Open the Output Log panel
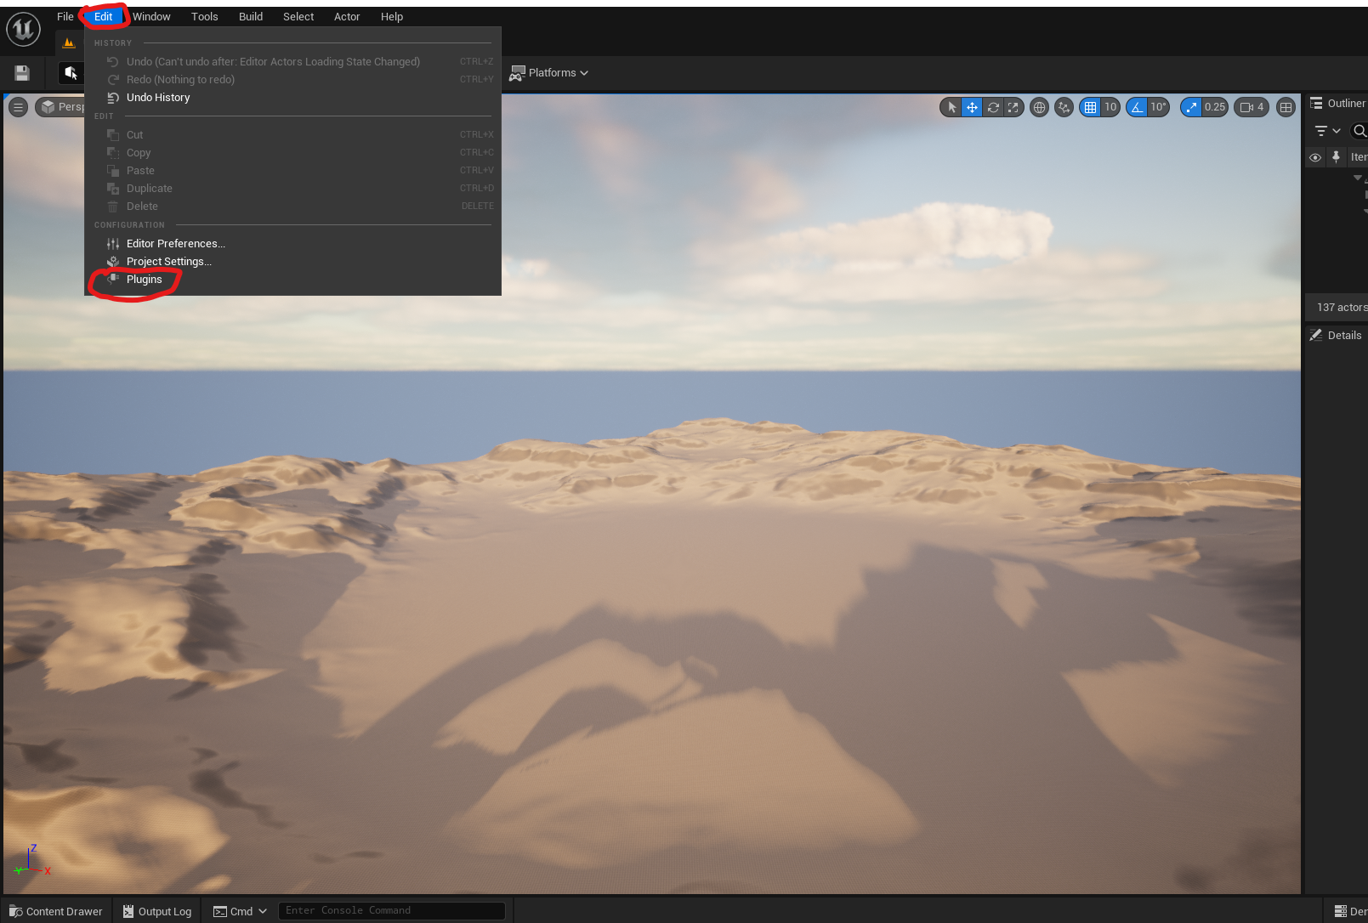The image size is (1368, 923). point(157,911)
